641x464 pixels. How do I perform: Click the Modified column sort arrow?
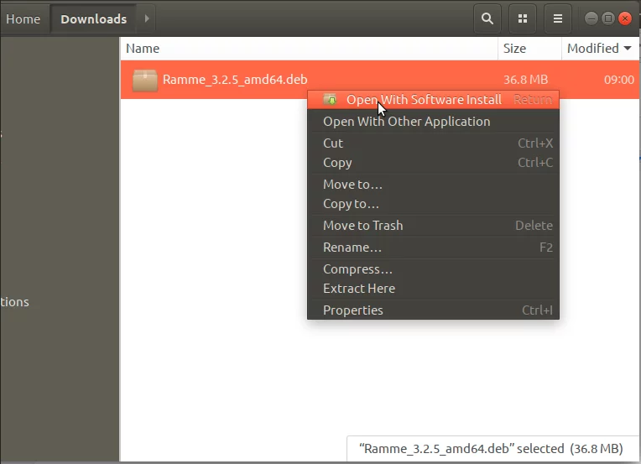(x=628, y=48)
